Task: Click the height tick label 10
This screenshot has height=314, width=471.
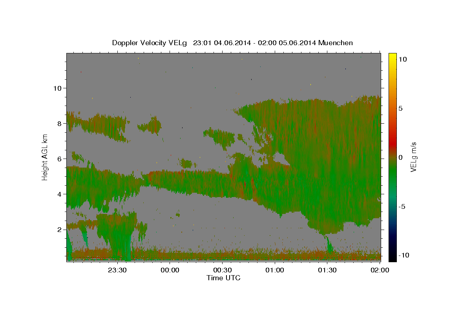Action: click(57, 88)
